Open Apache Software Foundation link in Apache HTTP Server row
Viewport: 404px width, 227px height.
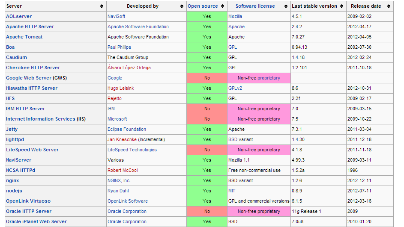click(138, 27)
